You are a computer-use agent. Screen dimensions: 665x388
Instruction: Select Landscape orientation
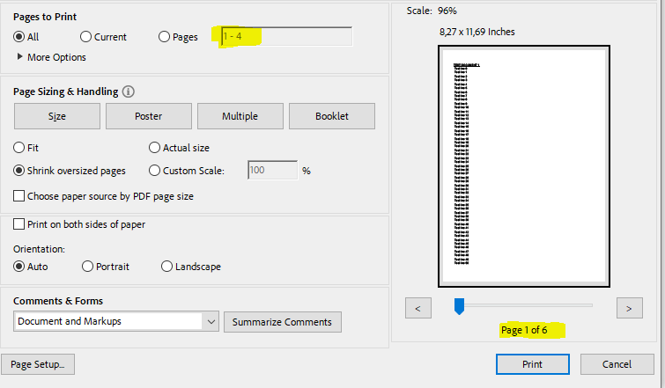(x=167, y=267)
